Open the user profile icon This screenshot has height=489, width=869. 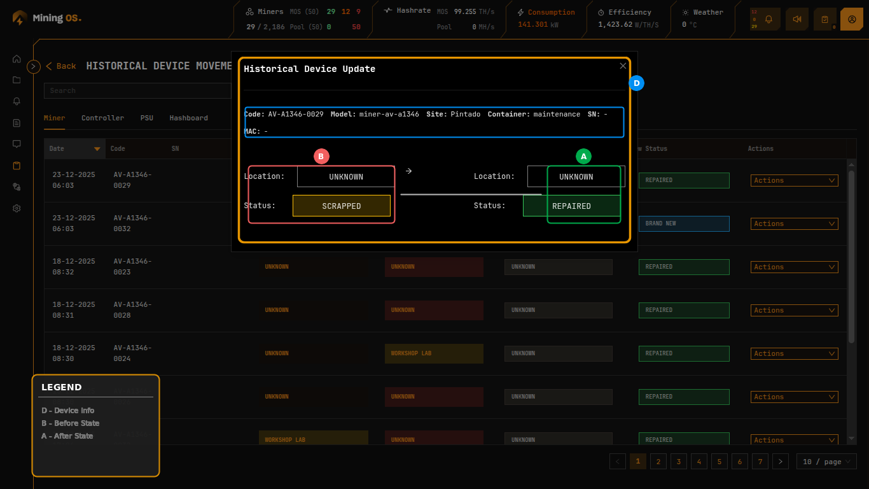(852, 19)
